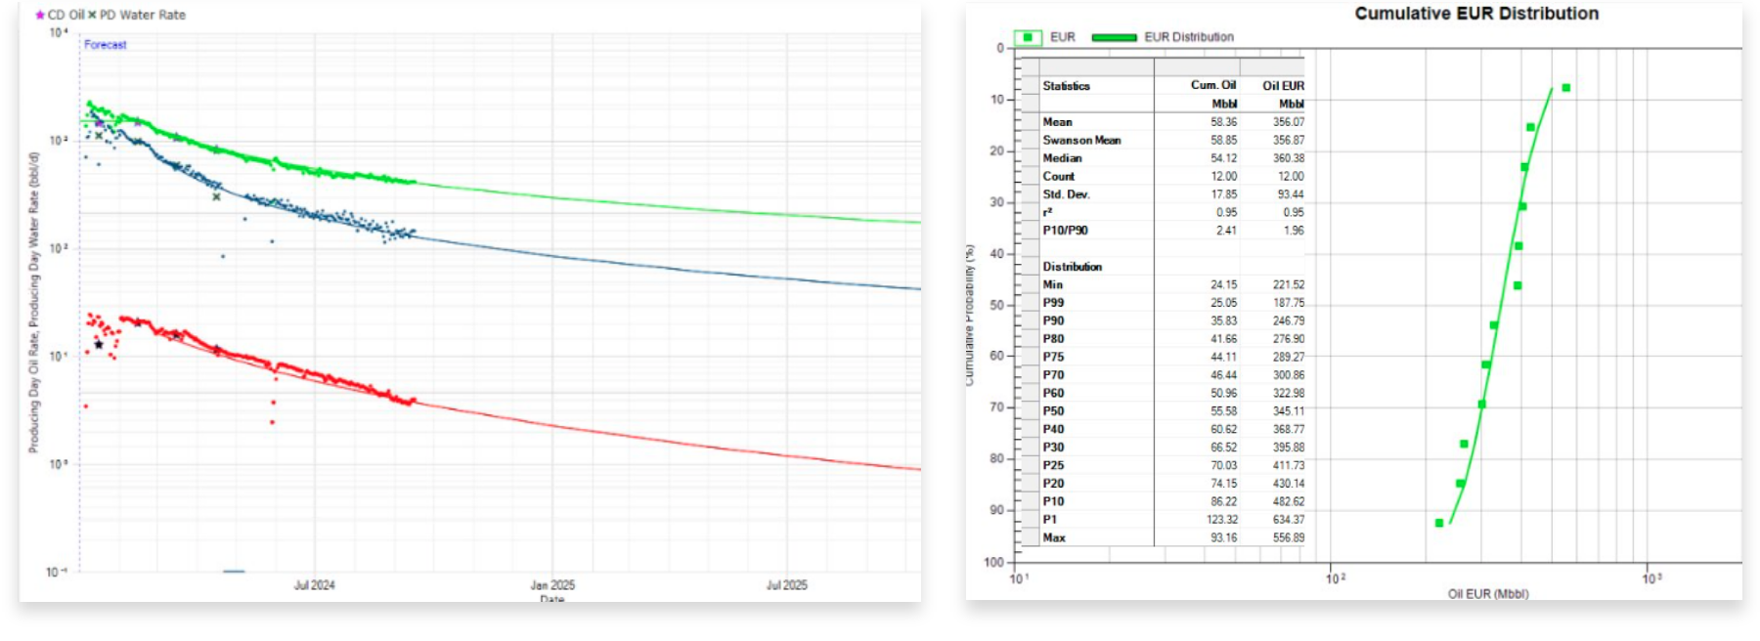Click the lowest green EUR data point square
This screenshot has height=641, width=1760.
coord(1439,523)
